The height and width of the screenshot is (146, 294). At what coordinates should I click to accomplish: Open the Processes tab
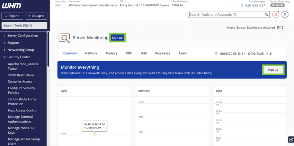[x=162, y=53]
